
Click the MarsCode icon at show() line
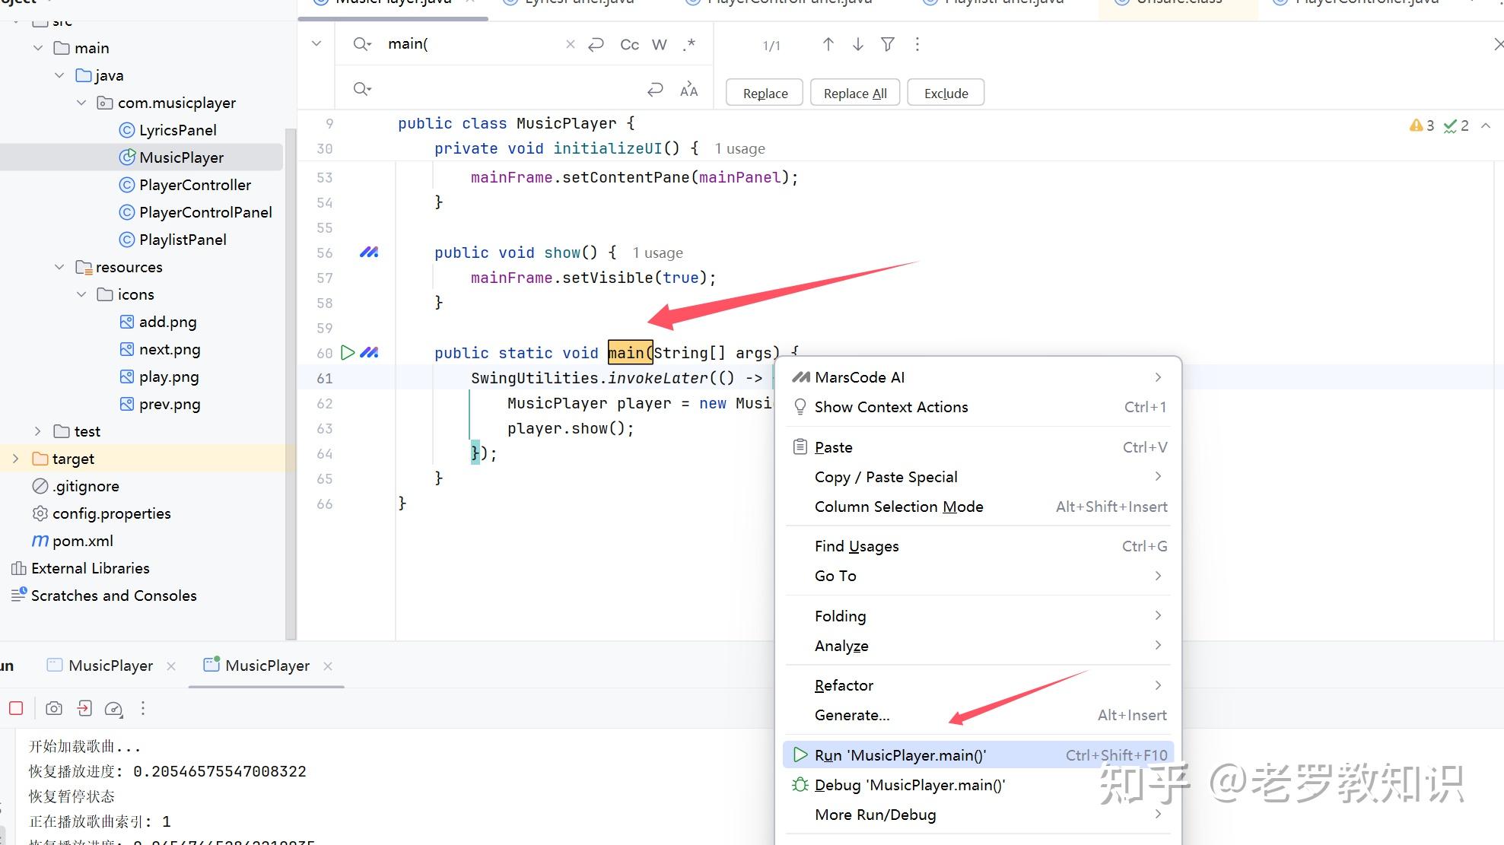[369, 252]
